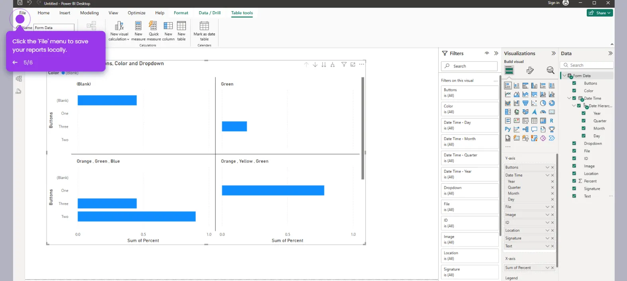Screen dimensions: 627x281
Task: Uncheck the Color field
Action: click(574, 91)
